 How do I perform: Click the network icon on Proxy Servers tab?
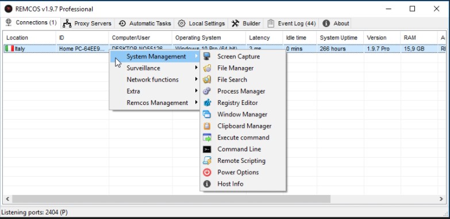click(x=67, y=24)
